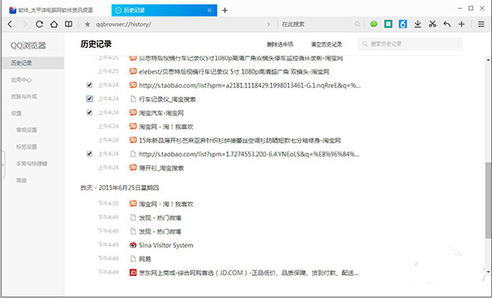Uncheck the 淘宝汽车-淘宝网 checkbox
This screenshot has width=492, height=299.
(89, 112)
